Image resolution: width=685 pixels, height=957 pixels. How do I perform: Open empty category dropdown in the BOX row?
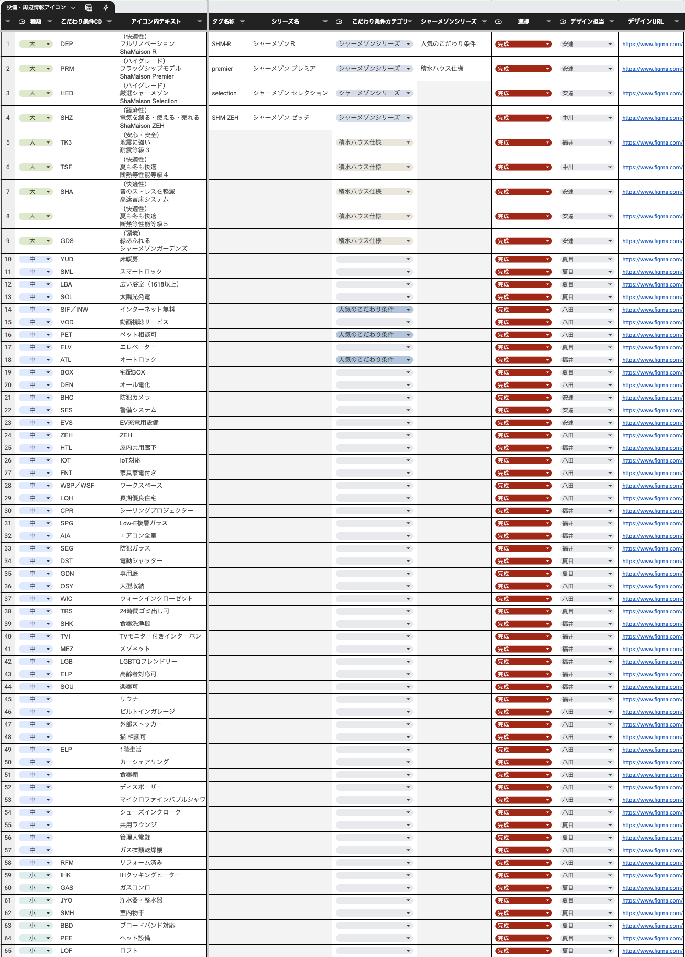coord(374,372)
